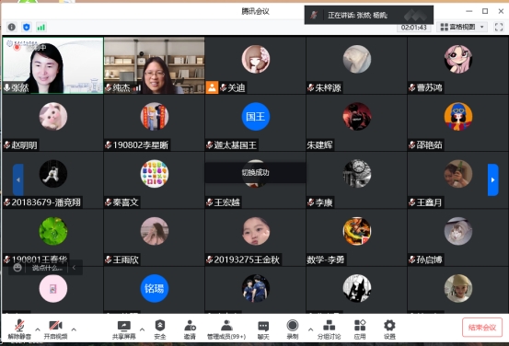Open the Share Screen tool
Screen dimensions: 509x346
point(123,329)
